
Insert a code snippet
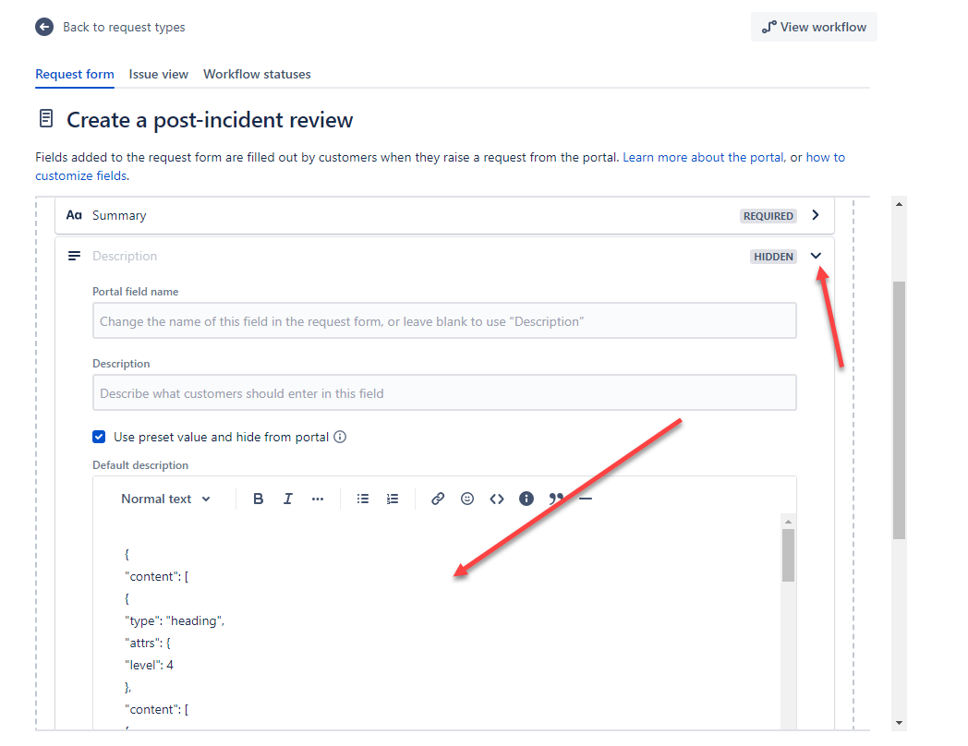coord(496,499)
